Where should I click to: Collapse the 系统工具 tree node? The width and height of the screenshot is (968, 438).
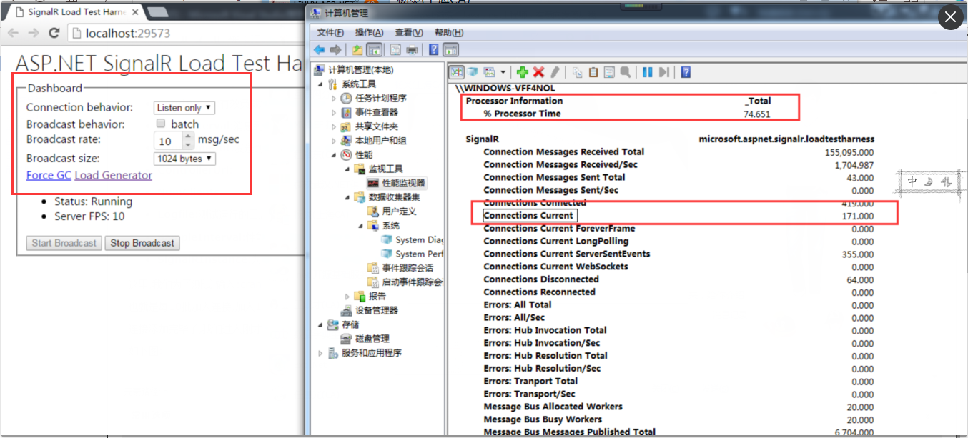[x=320, y=84]
